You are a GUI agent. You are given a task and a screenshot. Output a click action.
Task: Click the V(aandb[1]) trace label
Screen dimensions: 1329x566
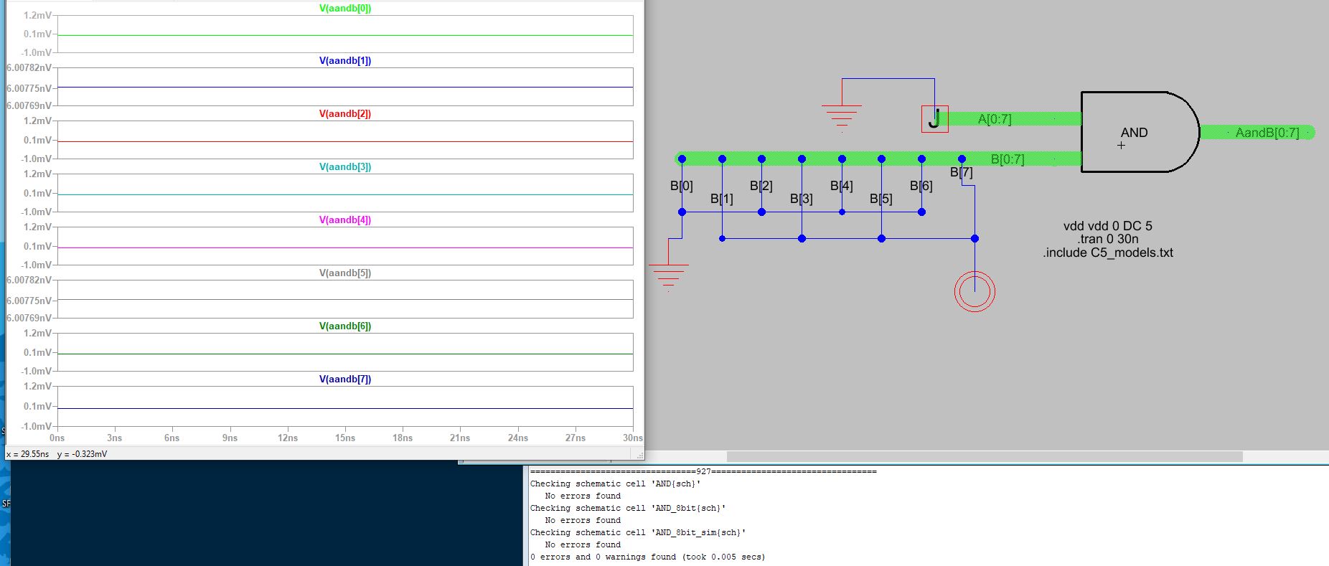point(345,61)
